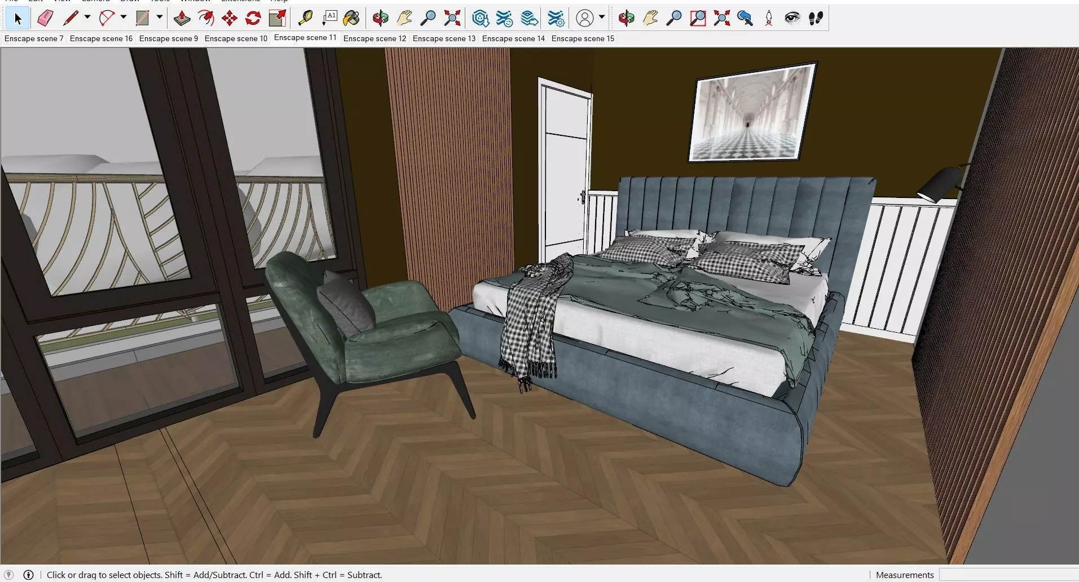Go to the Previous camera view
1079x582 pixels.
coord(745,19)
